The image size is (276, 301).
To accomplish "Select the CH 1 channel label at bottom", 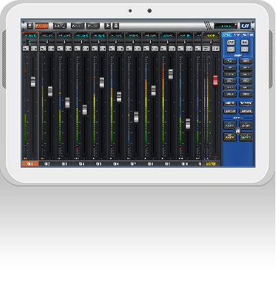I will (30, 164).
